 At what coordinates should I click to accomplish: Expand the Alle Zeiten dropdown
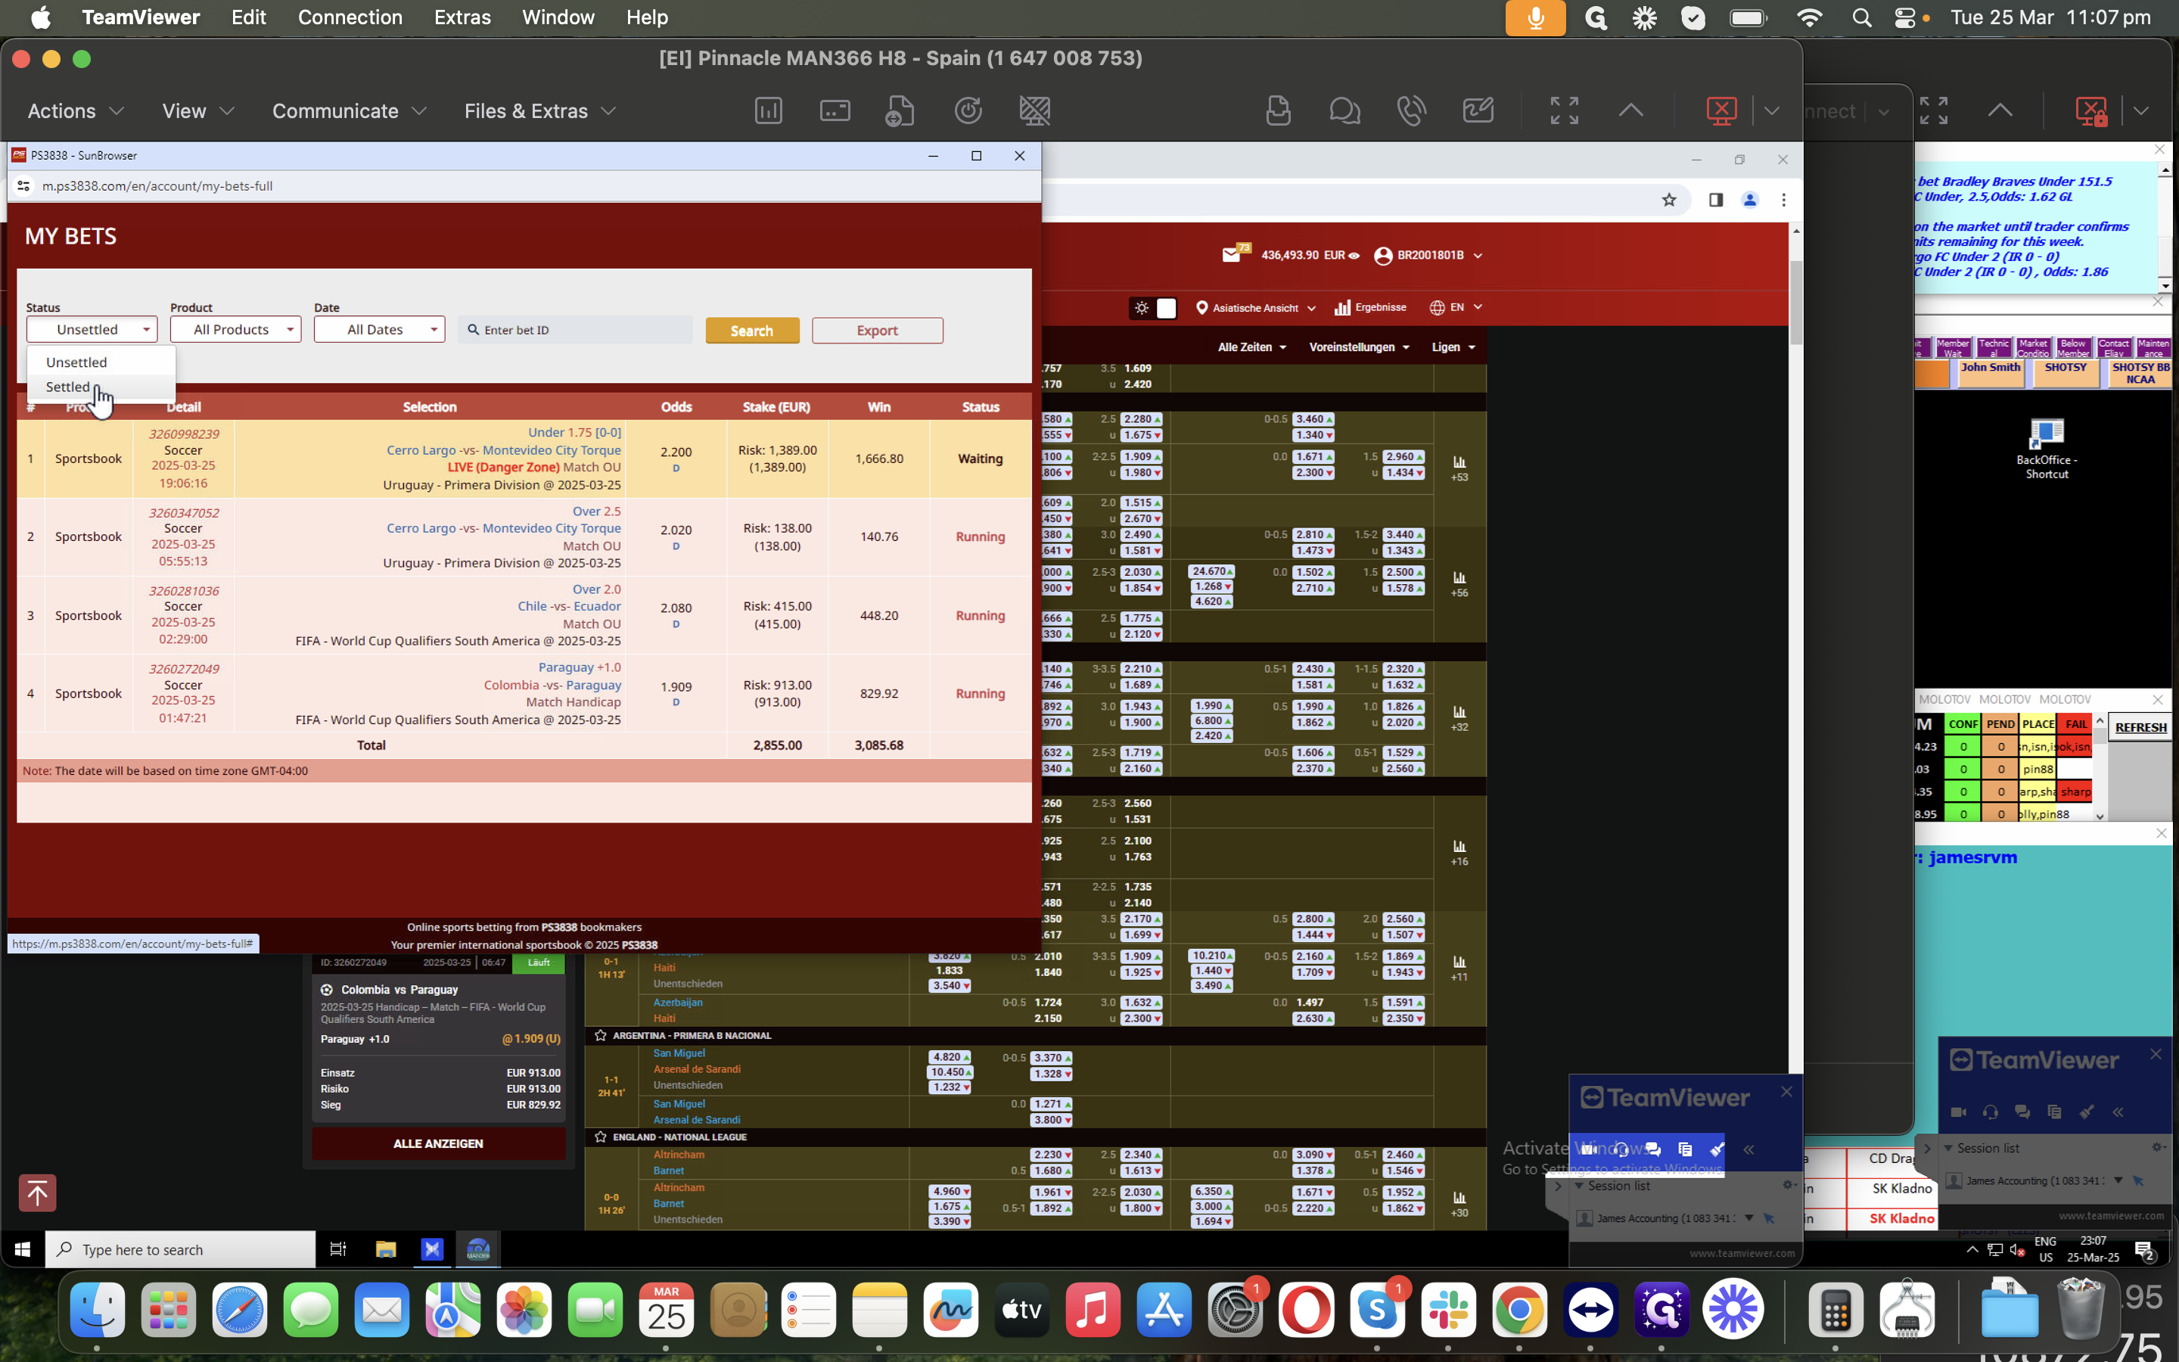pos(1251,347)
